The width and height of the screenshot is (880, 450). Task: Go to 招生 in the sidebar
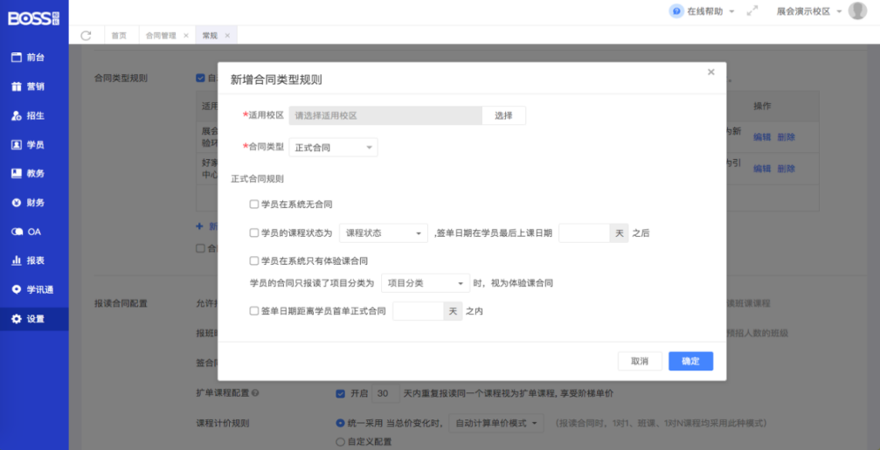16,115
